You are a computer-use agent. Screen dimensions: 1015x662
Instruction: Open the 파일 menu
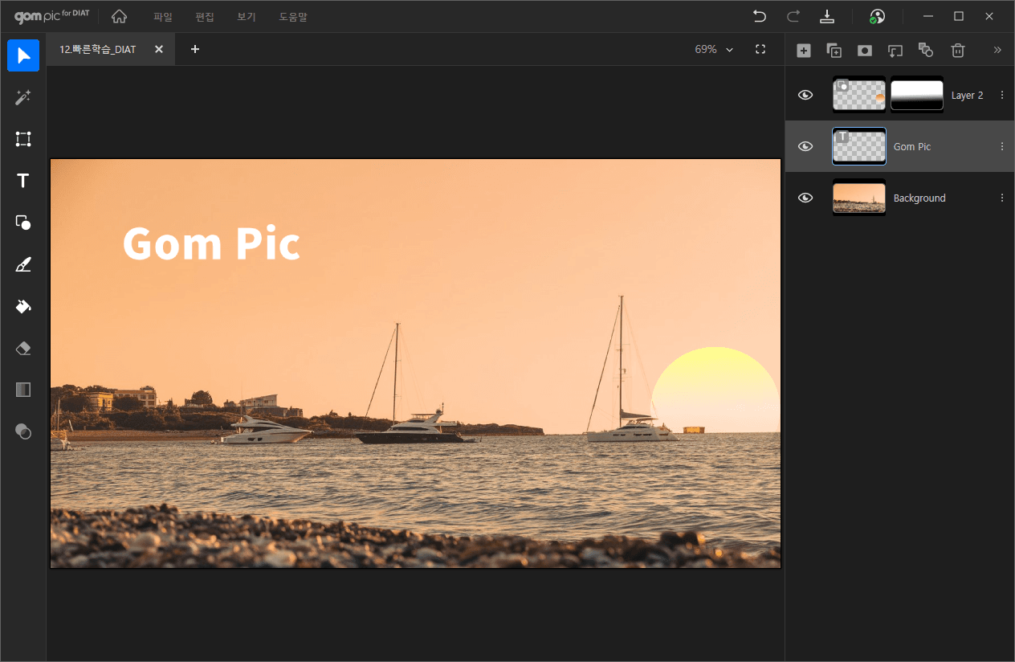[x=163, y=17]
